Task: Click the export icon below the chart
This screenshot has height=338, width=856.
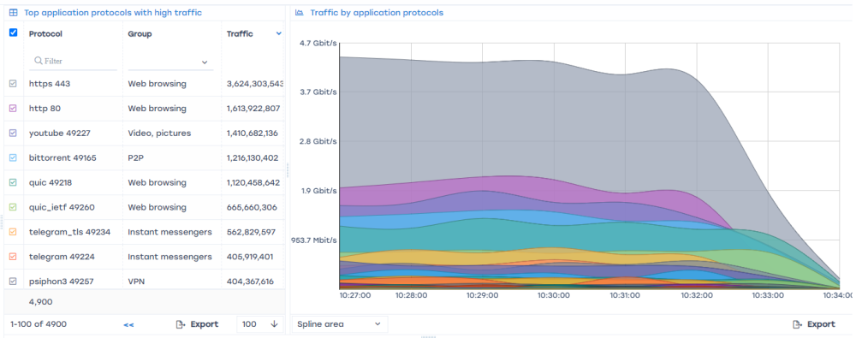Action: (x=797, y=324)
